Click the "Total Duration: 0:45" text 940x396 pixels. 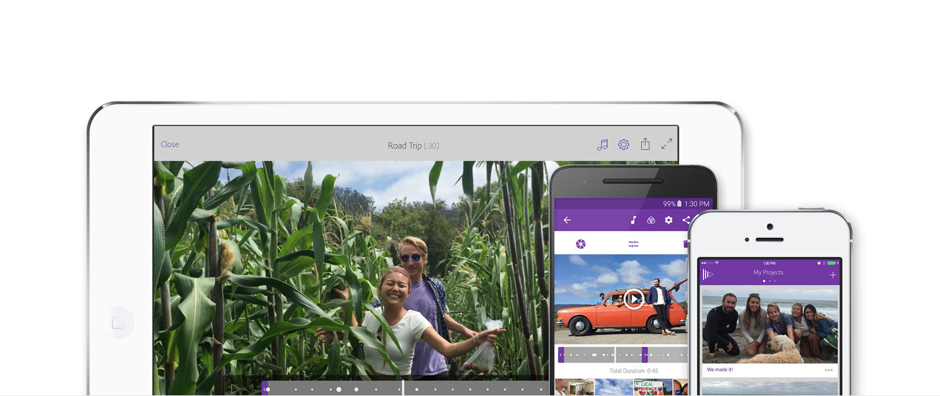[633, 371]
